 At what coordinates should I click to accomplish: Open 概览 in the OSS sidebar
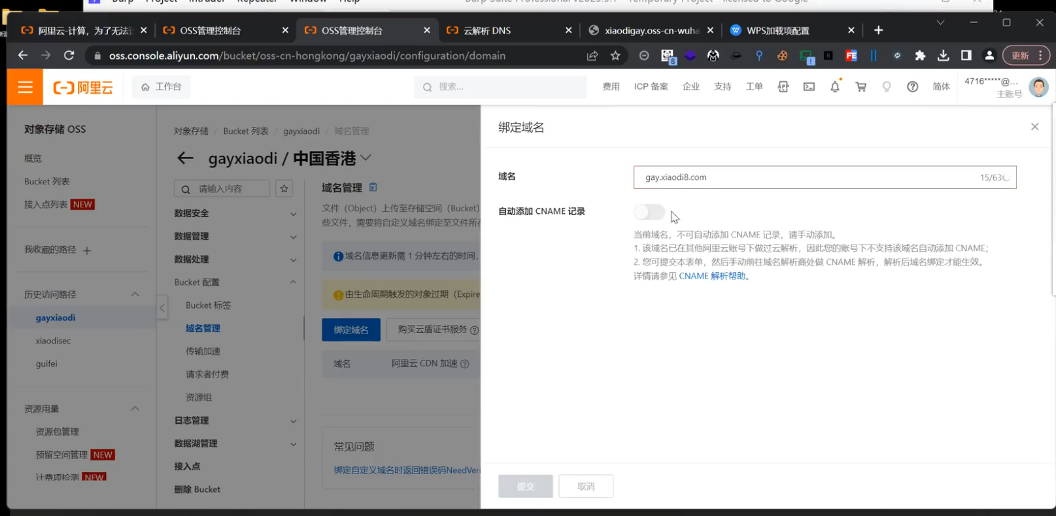[33, 158]
